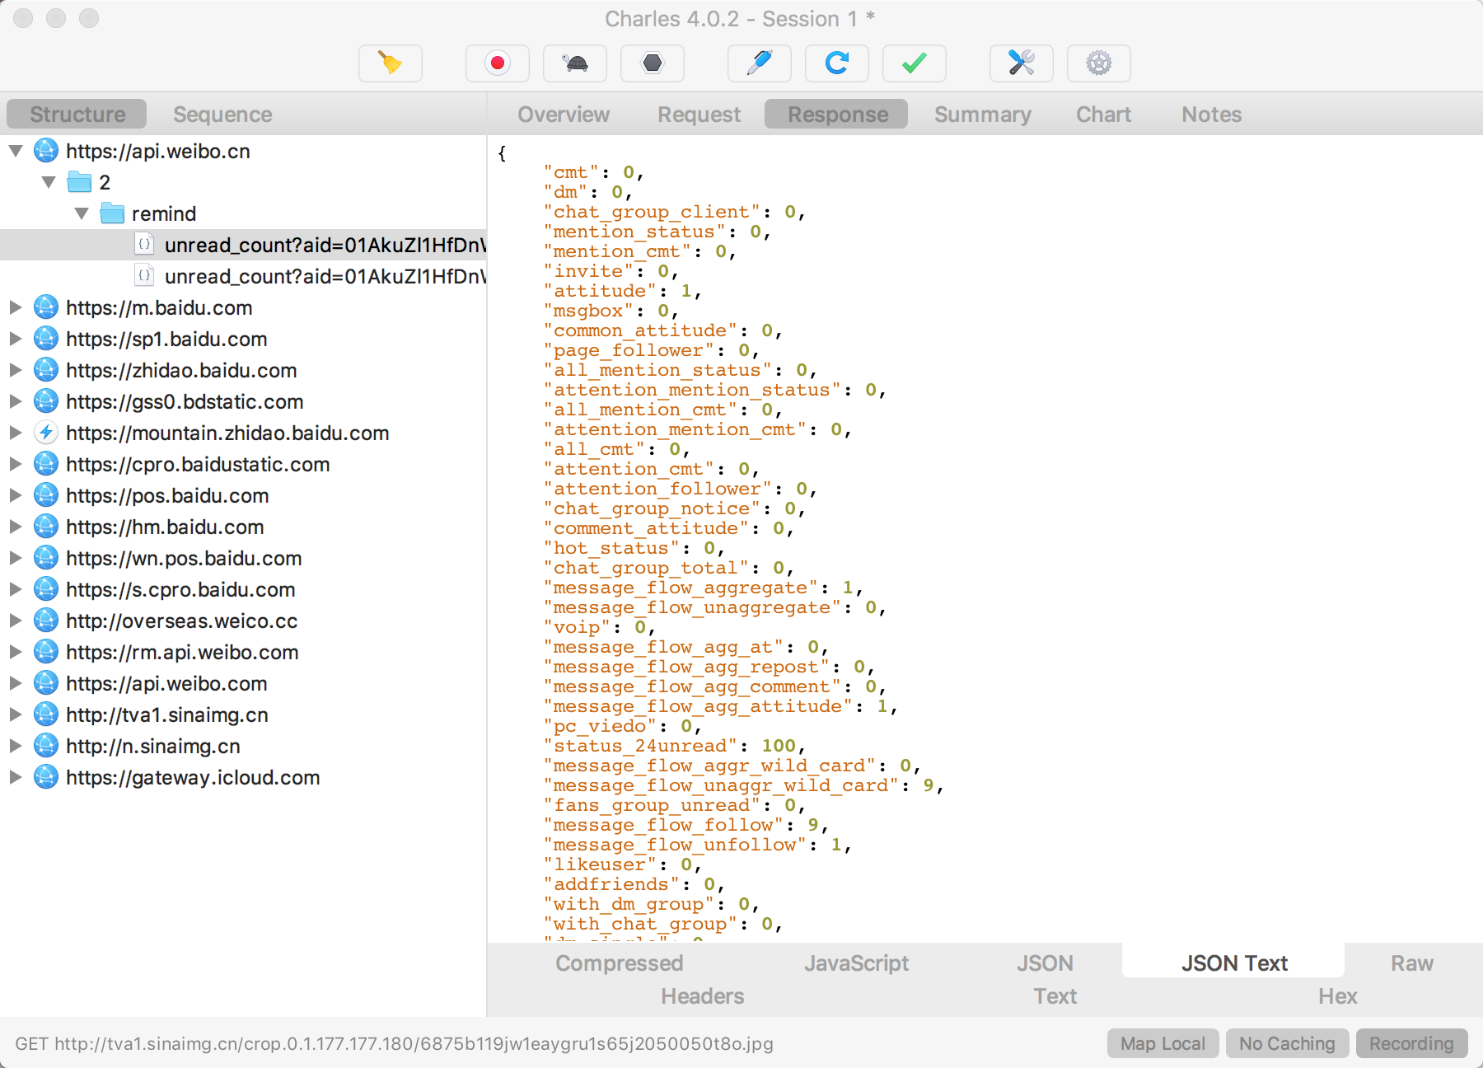Expand the https://zhidao.baidu.com host
Screen dimensions: 1483x1068
click(x=16, y=370)
